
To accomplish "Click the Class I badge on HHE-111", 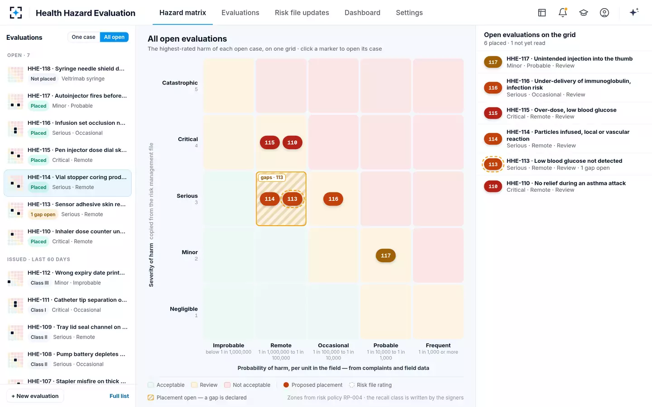I will [38, 310].
